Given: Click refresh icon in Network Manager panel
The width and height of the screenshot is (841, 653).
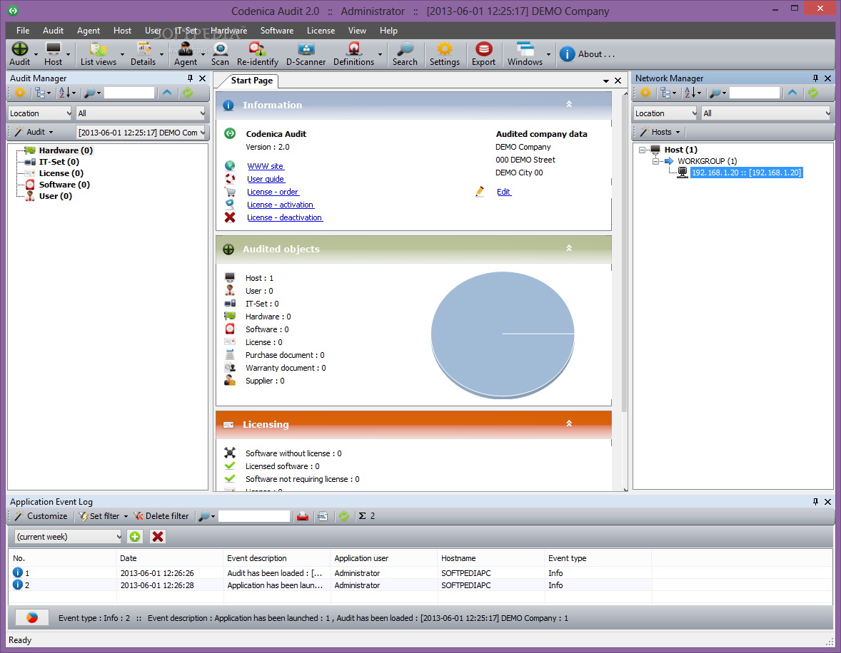Looking at the screenshot, I should pos(813,93).
